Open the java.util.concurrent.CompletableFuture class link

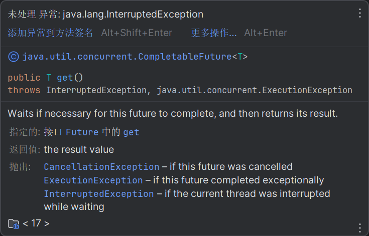pos(127,57)
